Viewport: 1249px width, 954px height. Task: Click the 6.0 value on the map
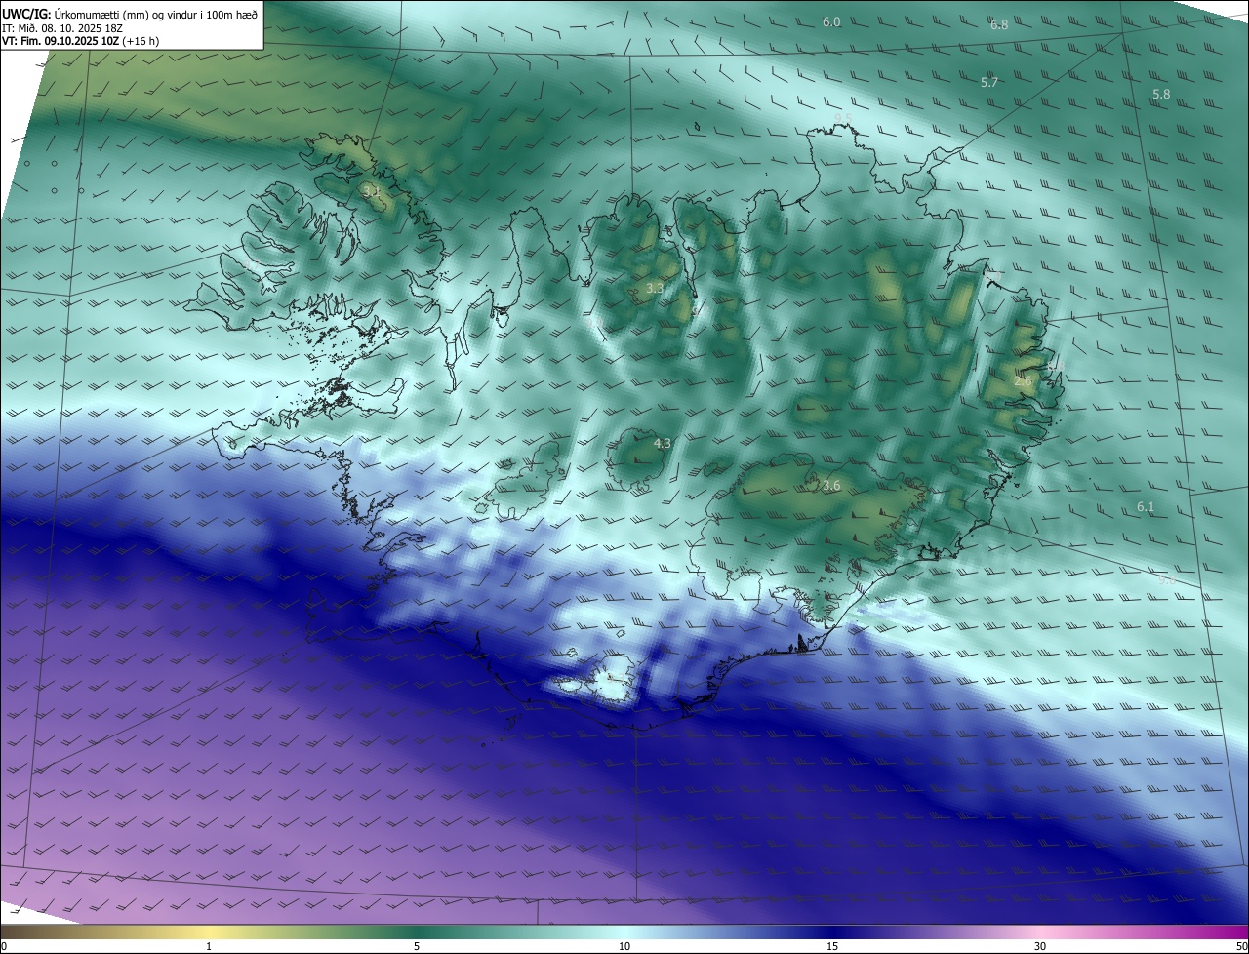831,21
